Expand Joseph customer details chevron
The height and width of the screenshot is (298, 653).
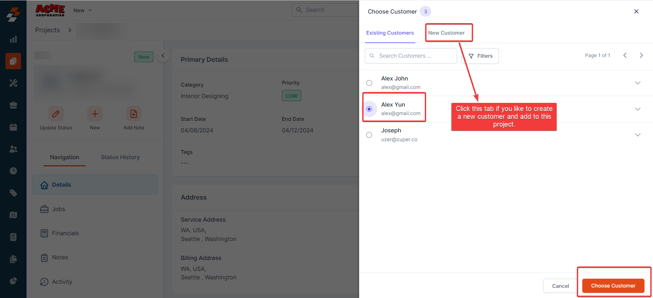tap(638, 135)
